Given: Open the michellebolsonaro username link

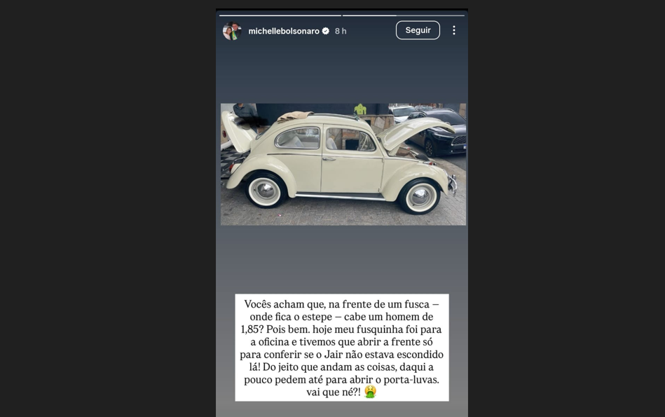Looking at the screenshot, I should [284, 31].
